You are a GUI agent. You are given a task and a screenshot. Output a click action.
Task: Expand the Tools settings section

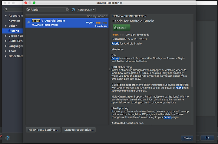(x=6, y=51)
